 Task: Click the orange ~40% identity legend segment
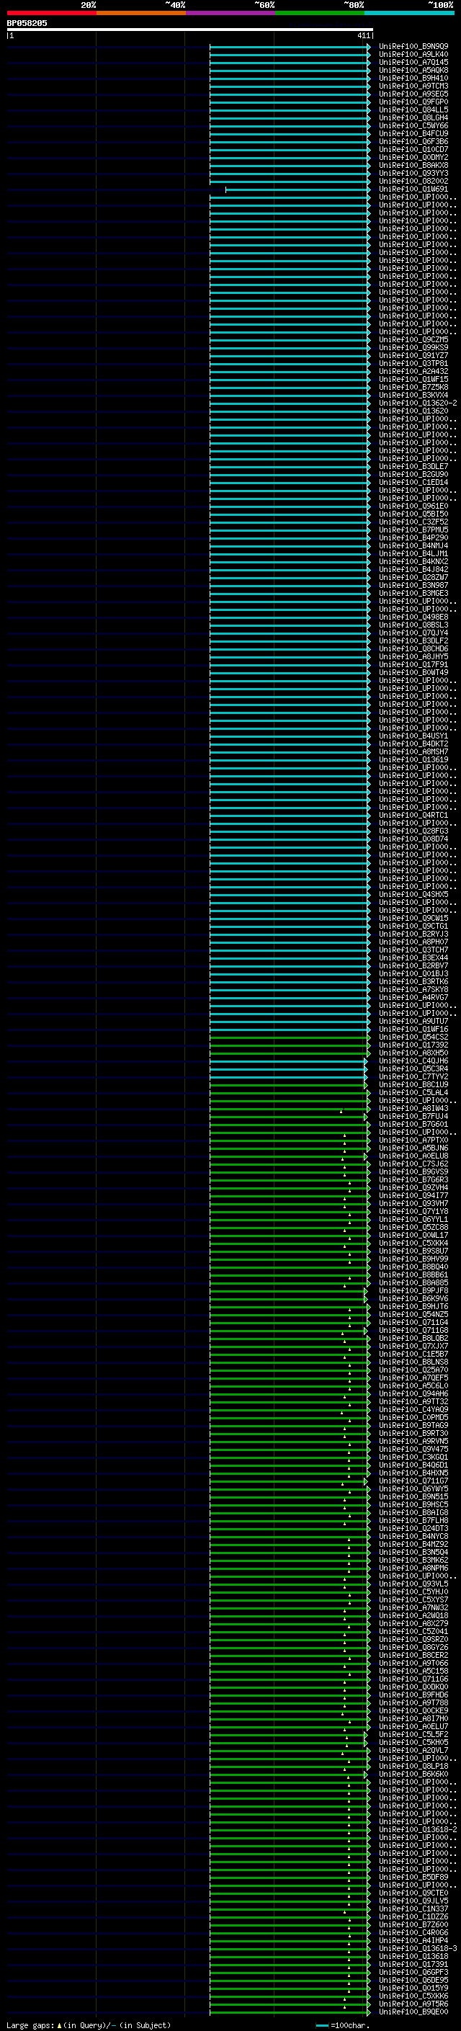[x=141, y=13]
